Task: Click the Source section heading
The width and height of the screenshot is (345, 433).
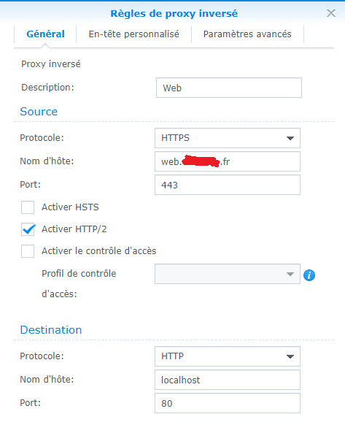Action: click(39, 112)
